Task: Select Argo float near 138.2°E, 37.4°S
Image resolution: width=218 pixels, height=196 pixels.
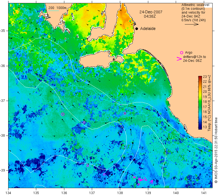Action: pos(125,113)
